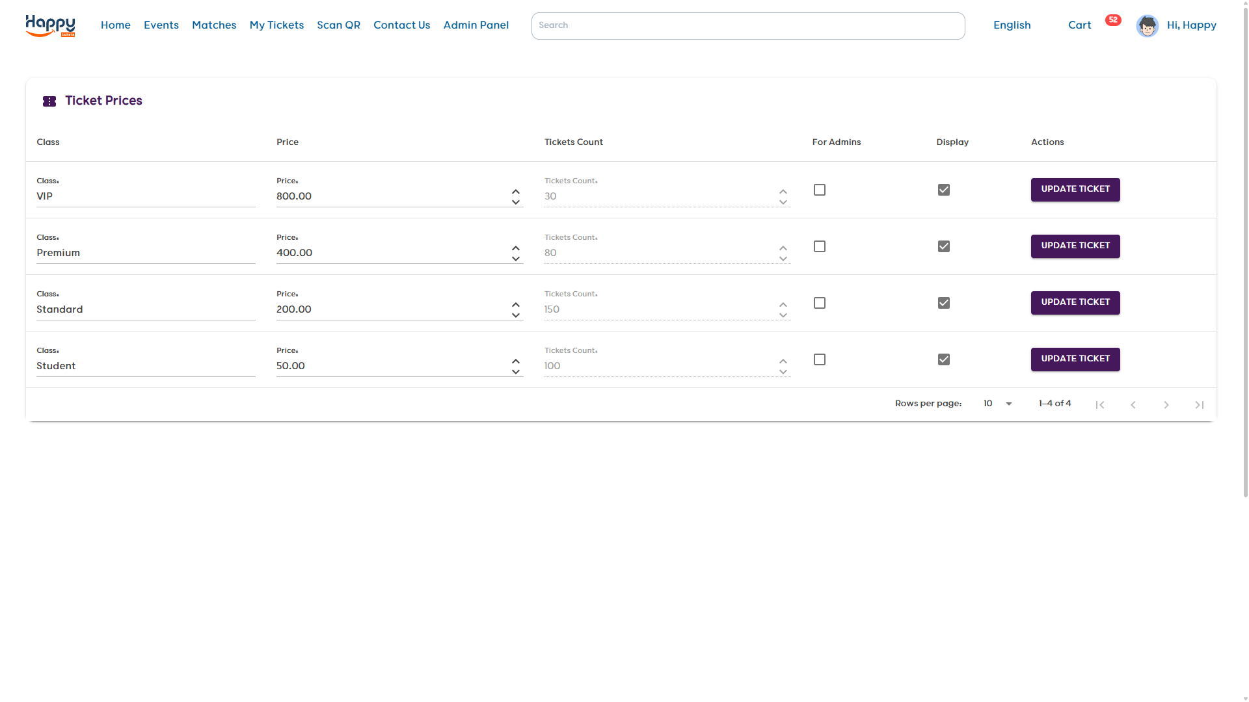Screen dimensions: 1249x702
Task: Open the Admin Panel menu item
Action: click(476, 25)
